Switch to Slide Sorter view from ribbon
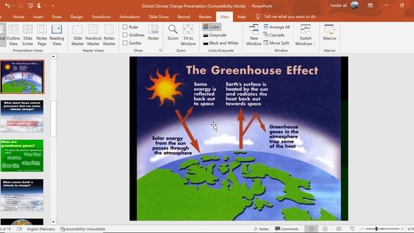Image resolution: width=414 pixels, height=233 pixels. (27, 35)
